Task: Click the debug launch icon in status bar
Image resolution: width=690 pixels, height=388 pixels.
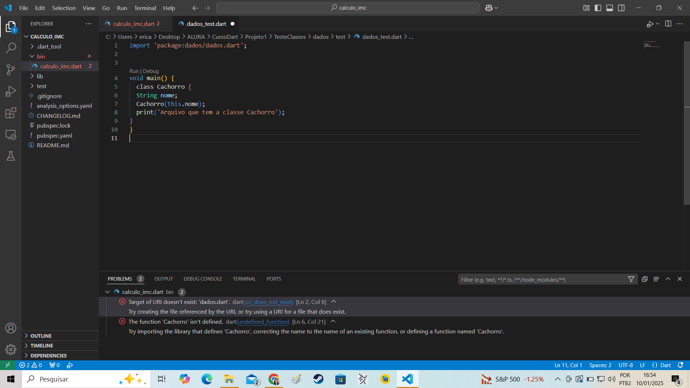Action: coord(70,365)
